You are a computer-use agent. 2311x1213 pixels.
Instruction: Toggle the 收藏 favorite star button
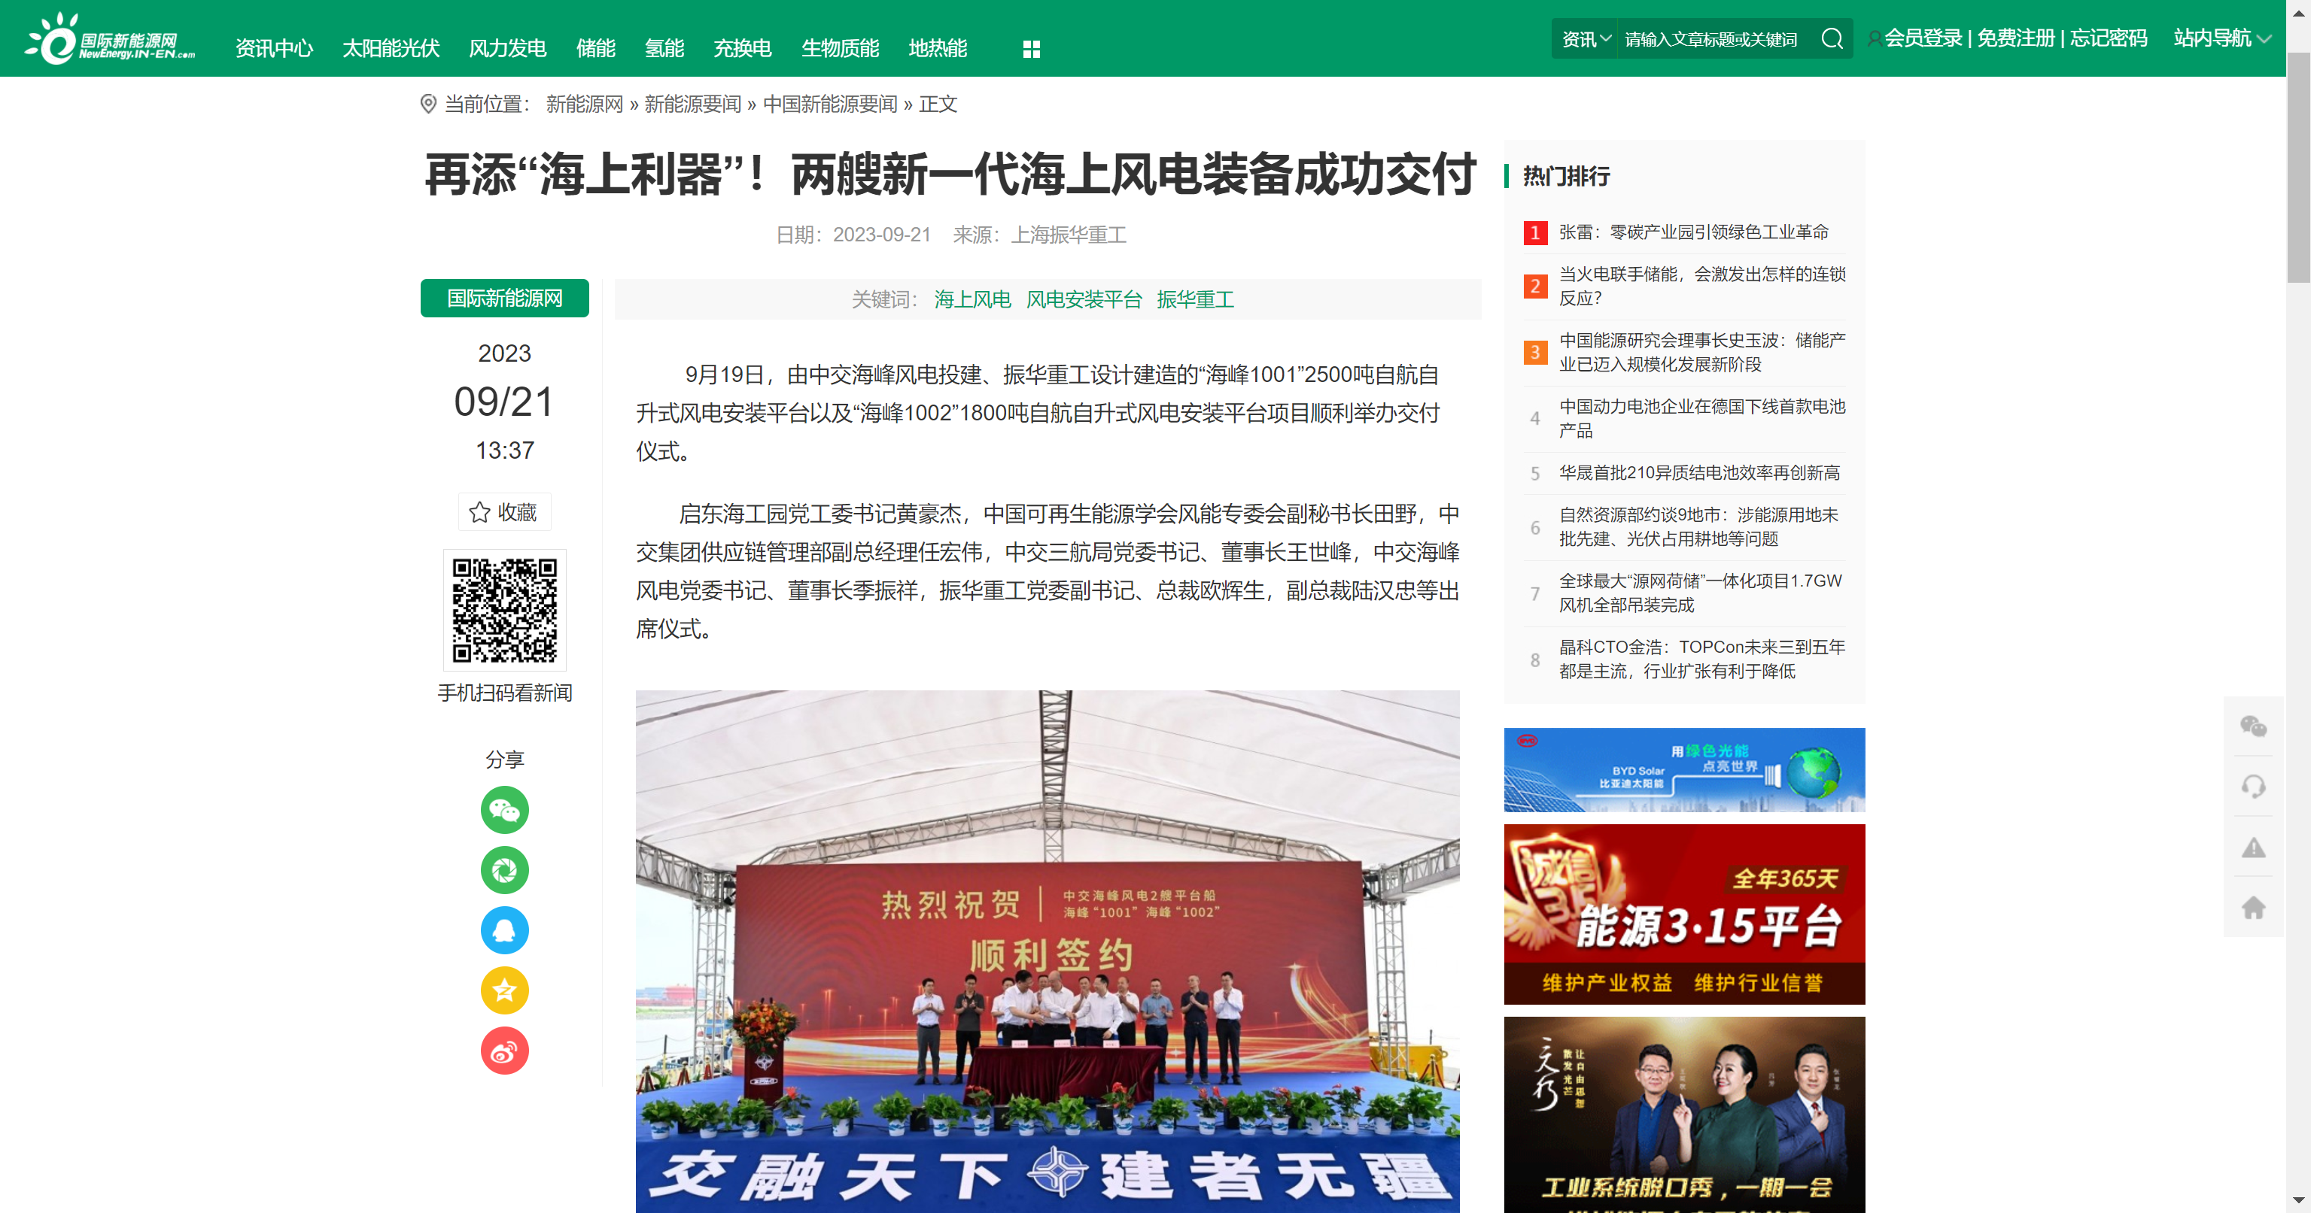(x=504, y=512)
